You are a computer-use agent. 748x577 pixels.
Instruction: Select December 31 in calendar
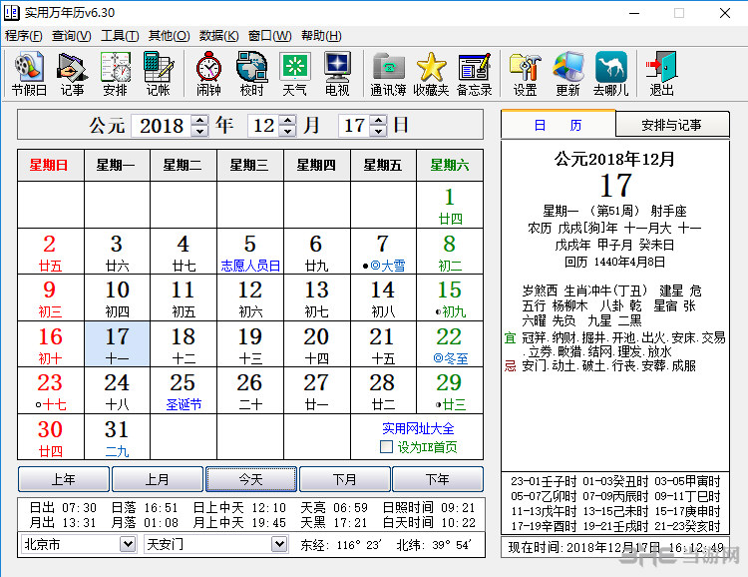click(x=118, y=437)
